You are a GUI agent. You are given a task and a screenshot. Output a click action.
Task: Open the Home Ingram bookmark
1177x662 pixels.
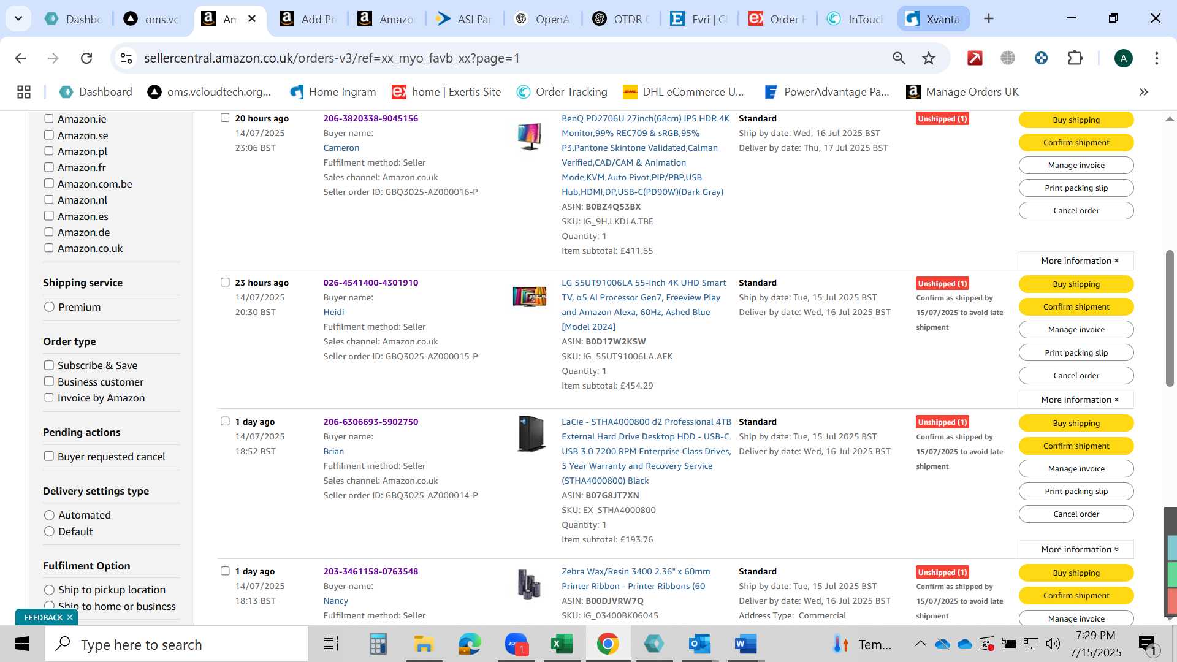coord(333,92)
